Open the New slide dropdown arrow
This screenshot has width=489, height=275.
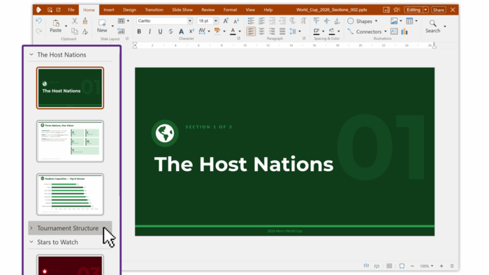112,26
